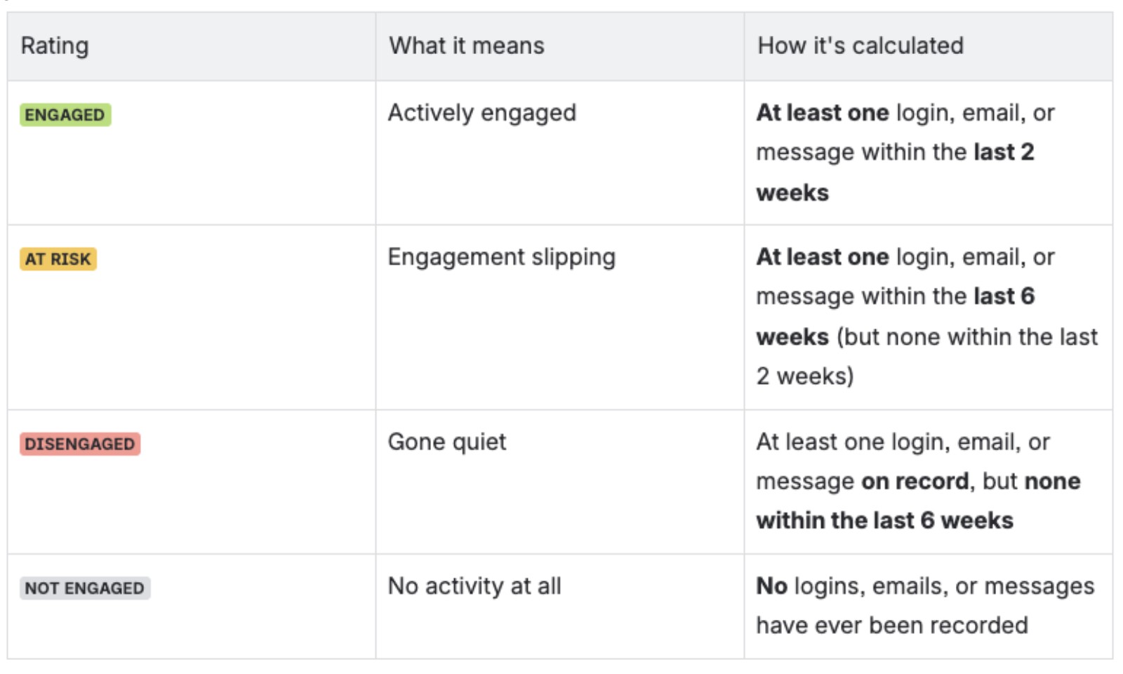Click the How it's calculated header

pyautogui.click(x=860, y=46)
